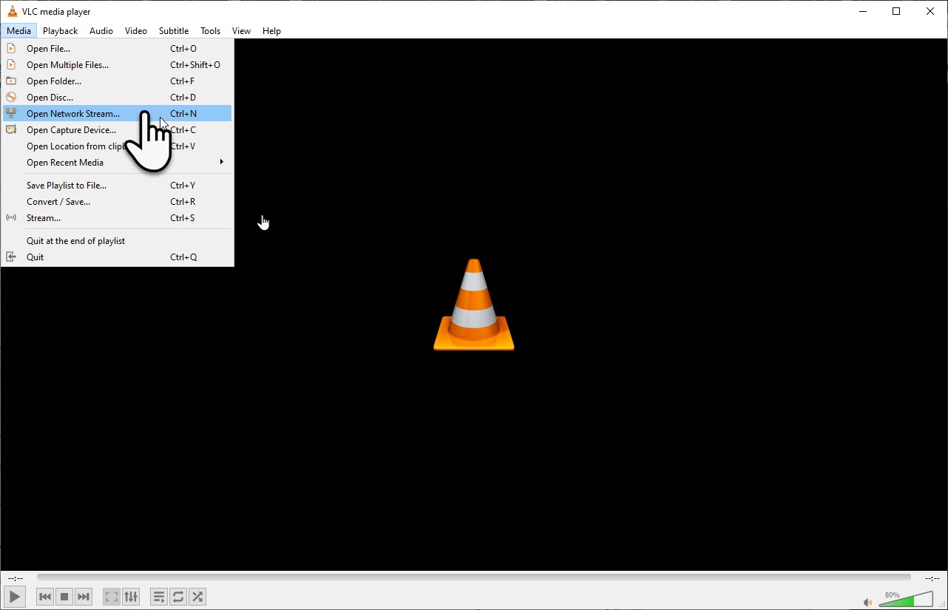Toggle fullscreen video mode
Screen dimensions: 948x610
(112, 596)
